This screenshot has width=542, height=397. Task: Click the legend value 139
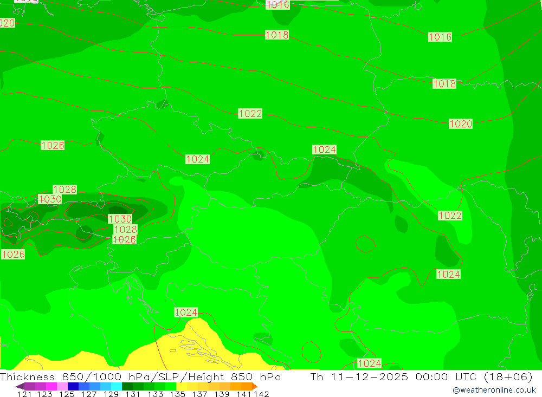click(x=222, y=394)
